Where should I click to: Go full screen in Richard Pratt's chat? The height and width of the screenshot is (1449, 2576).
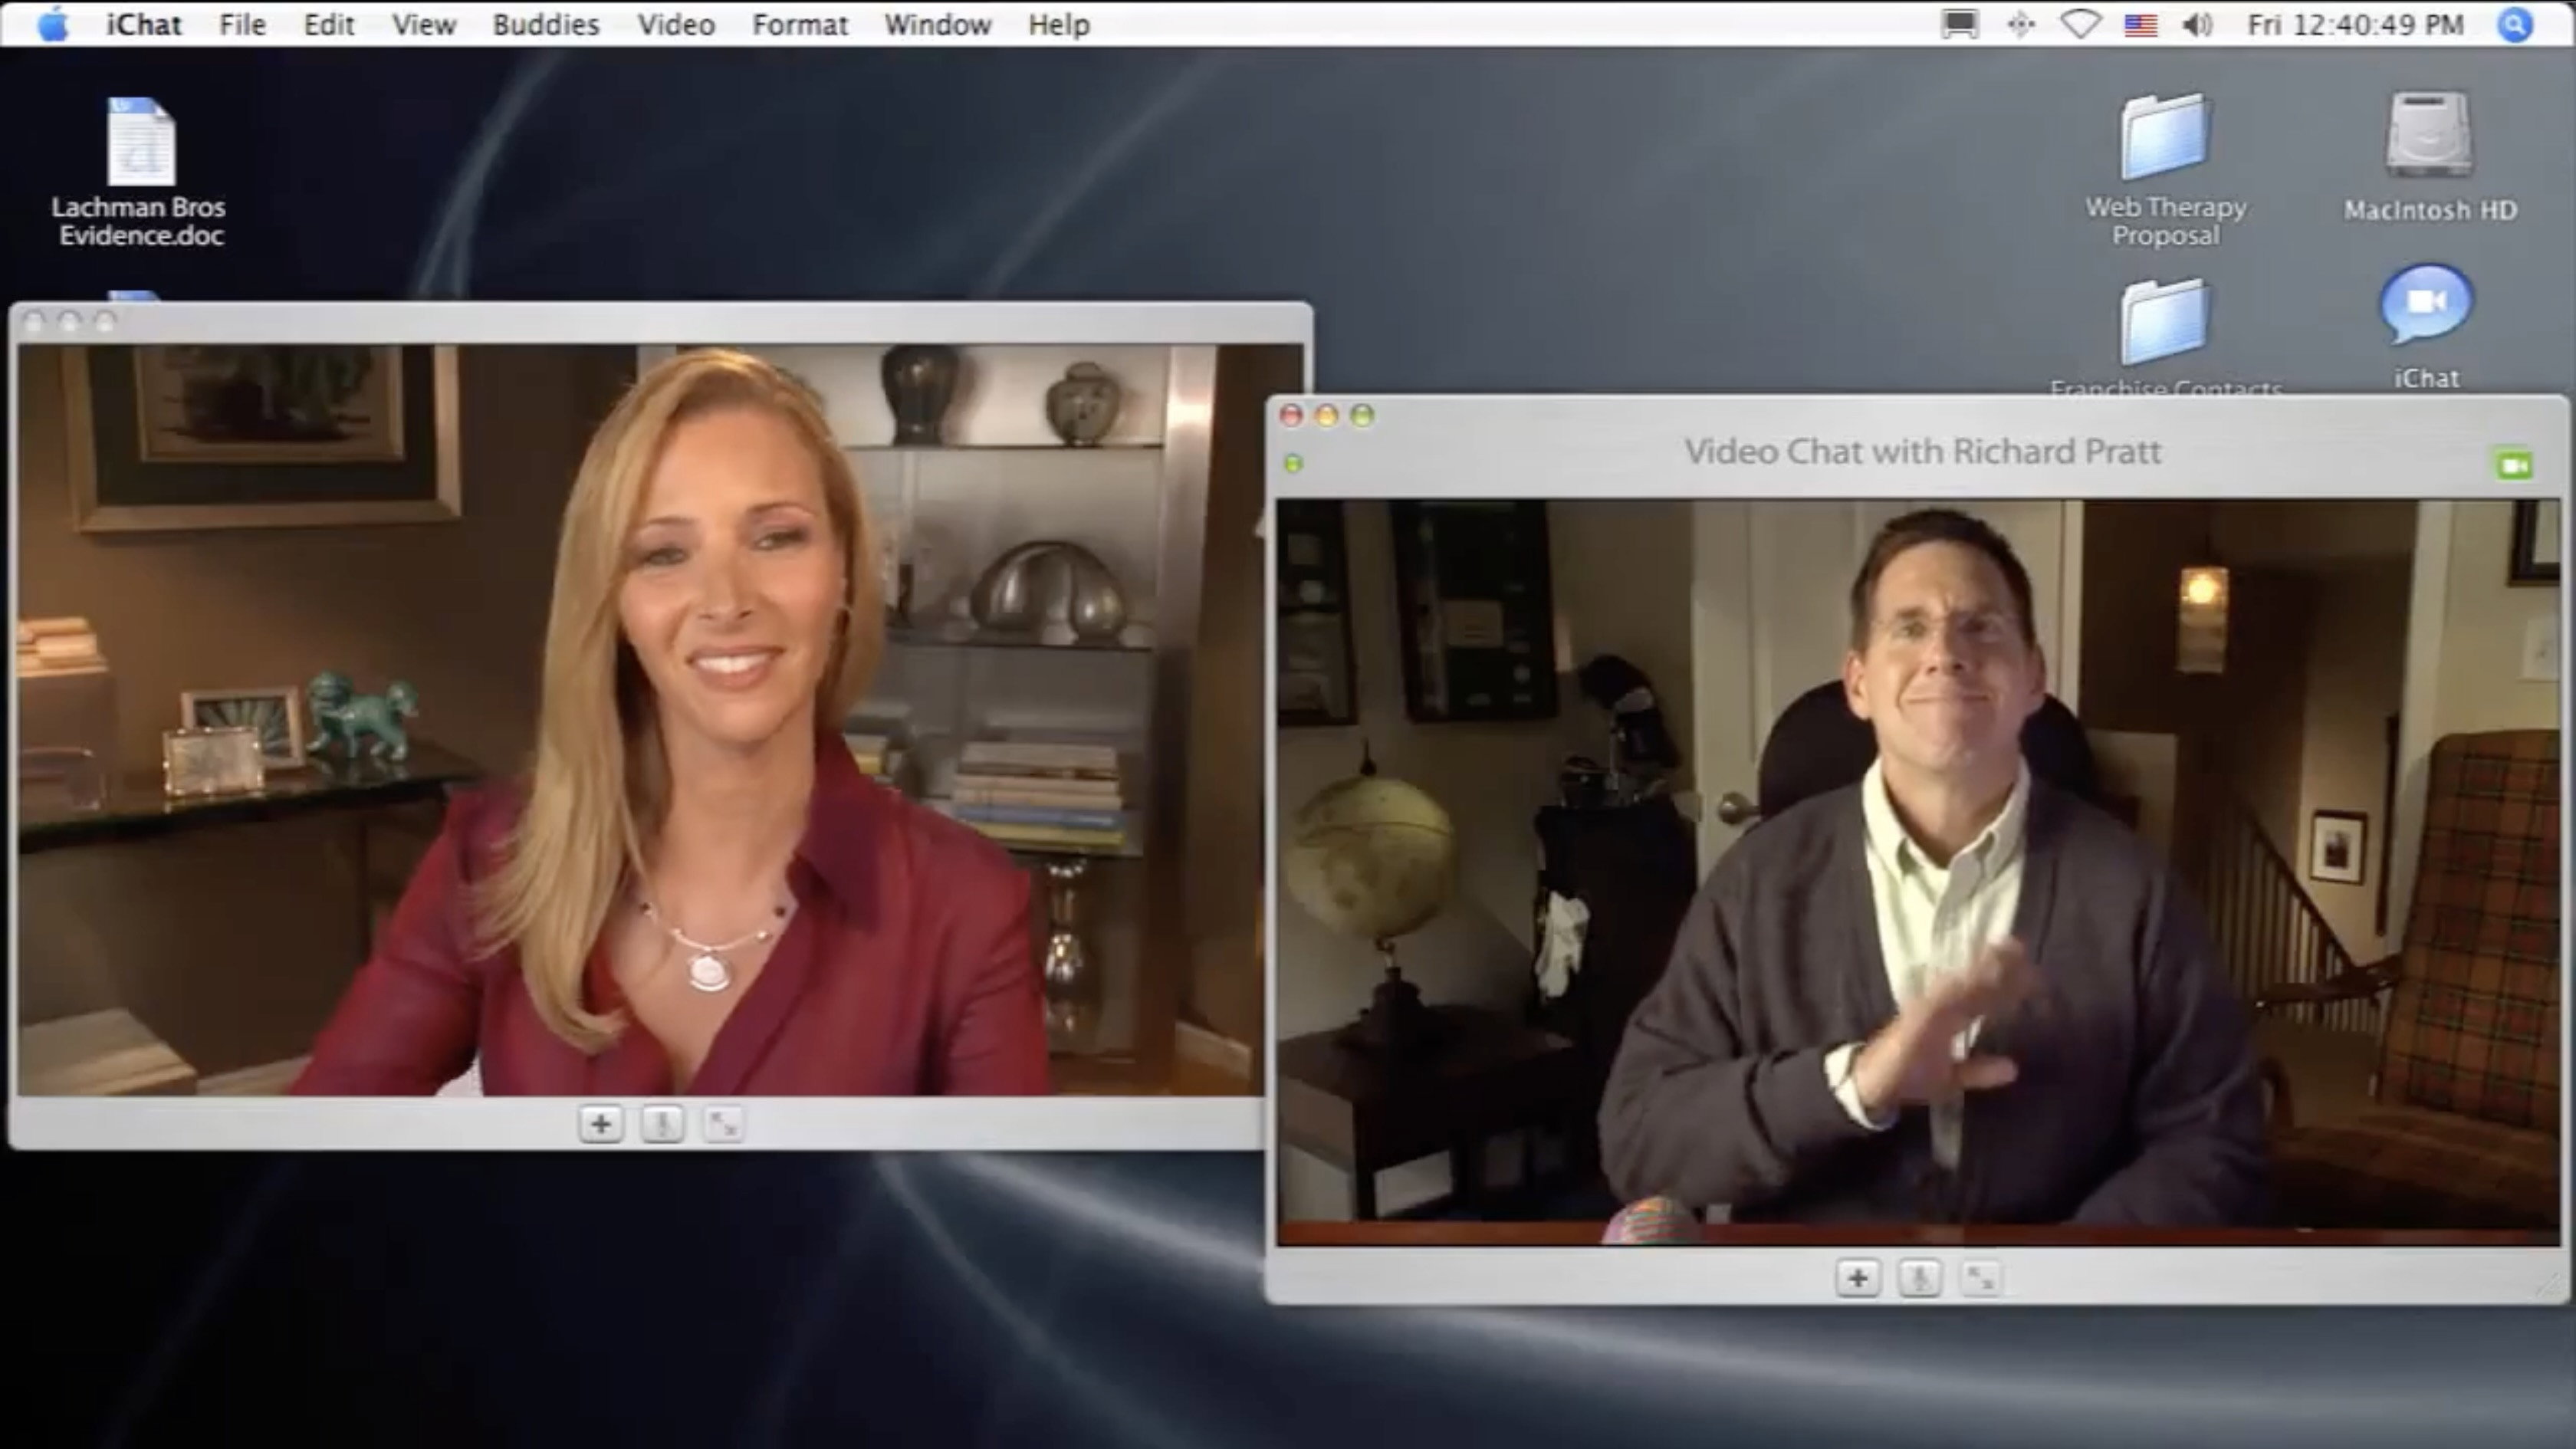[x=1980, y=1278]
